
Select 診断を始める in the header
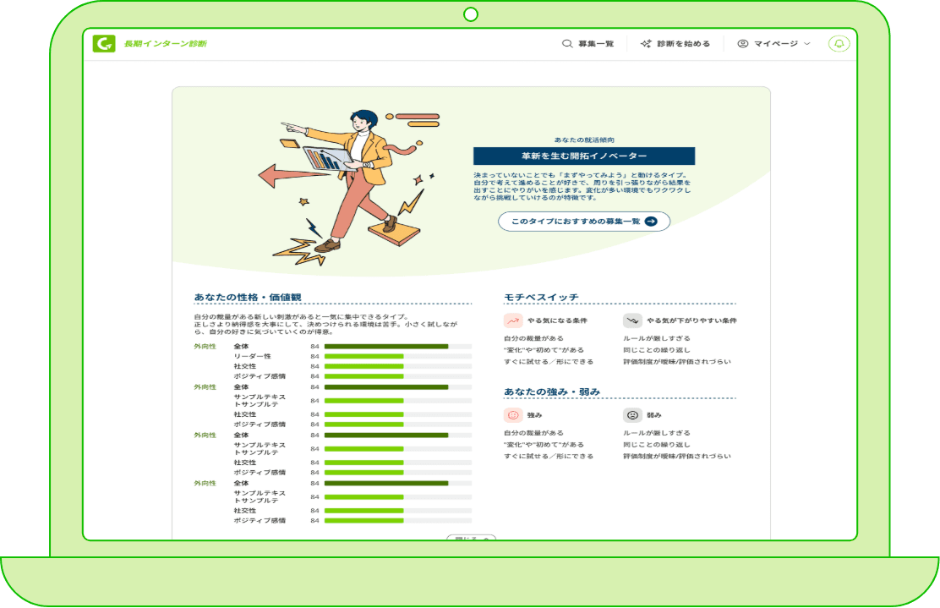pyautogui.click(x=683, y=44)
